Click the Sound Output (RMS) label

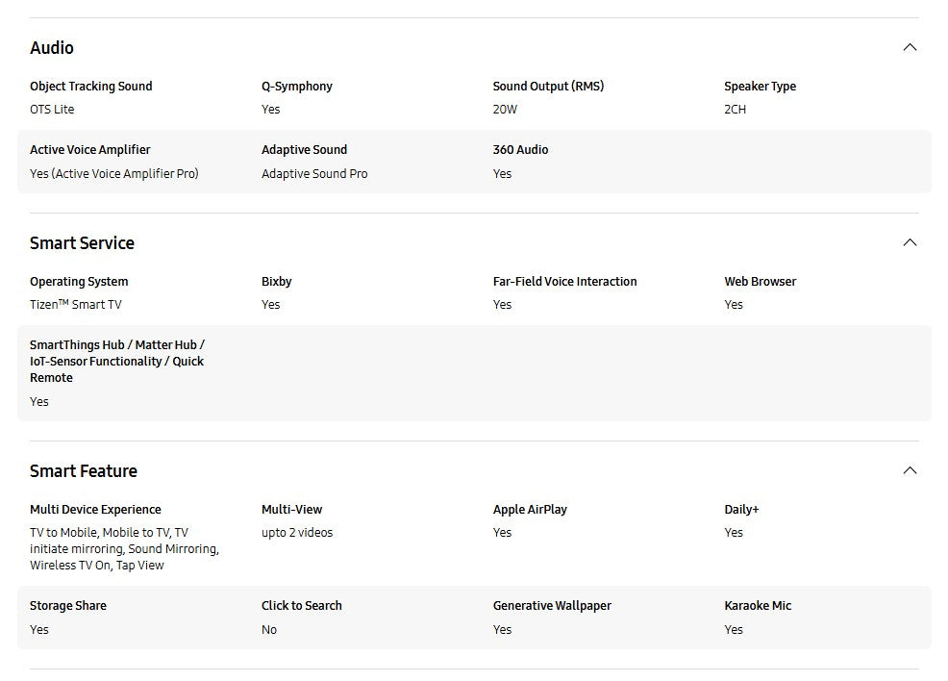(x=549, y=87)
